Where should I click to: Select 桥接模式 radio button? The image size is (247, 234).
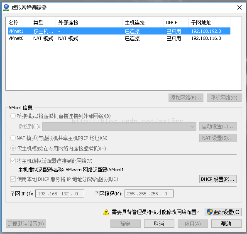tap(13, 116)
